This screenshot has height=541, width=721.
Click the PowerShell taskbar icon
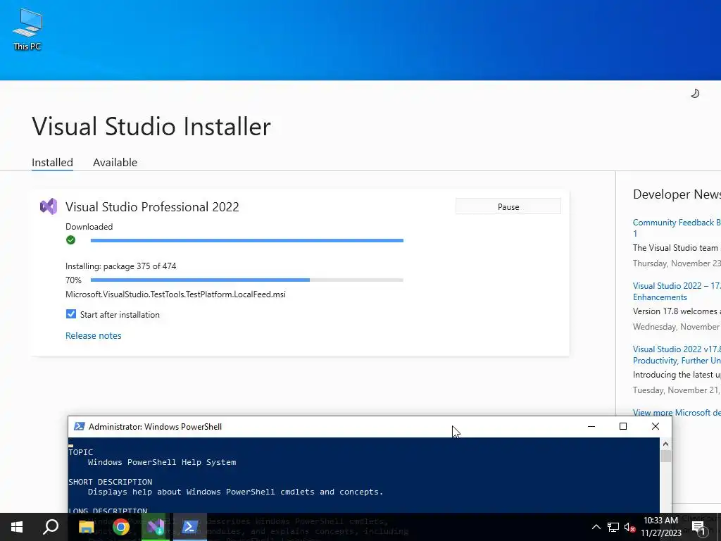click(190, 527)
